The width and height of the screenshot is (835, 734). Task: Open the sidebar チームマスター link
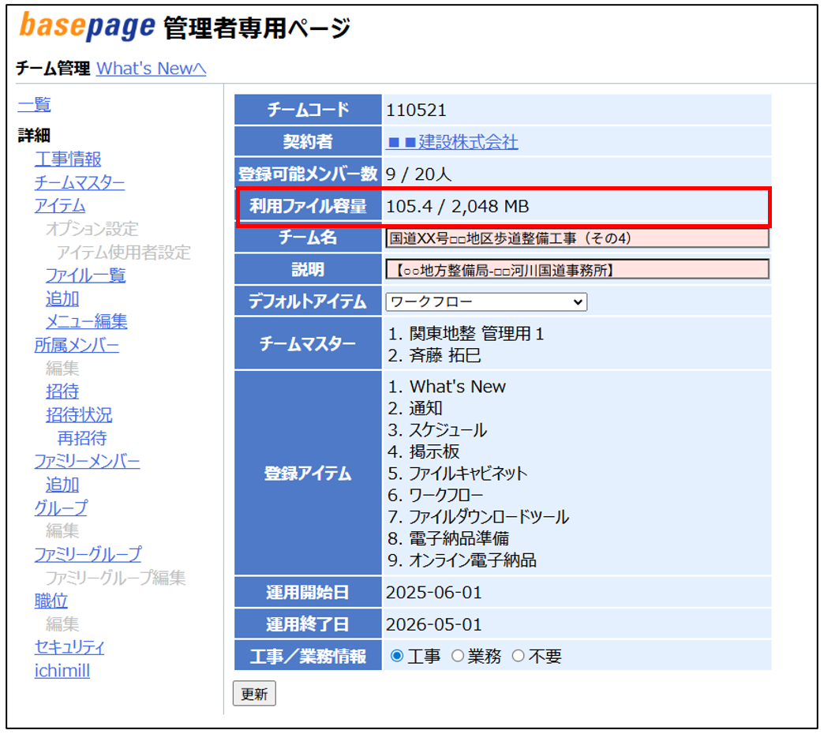click(x=79, y=183)
